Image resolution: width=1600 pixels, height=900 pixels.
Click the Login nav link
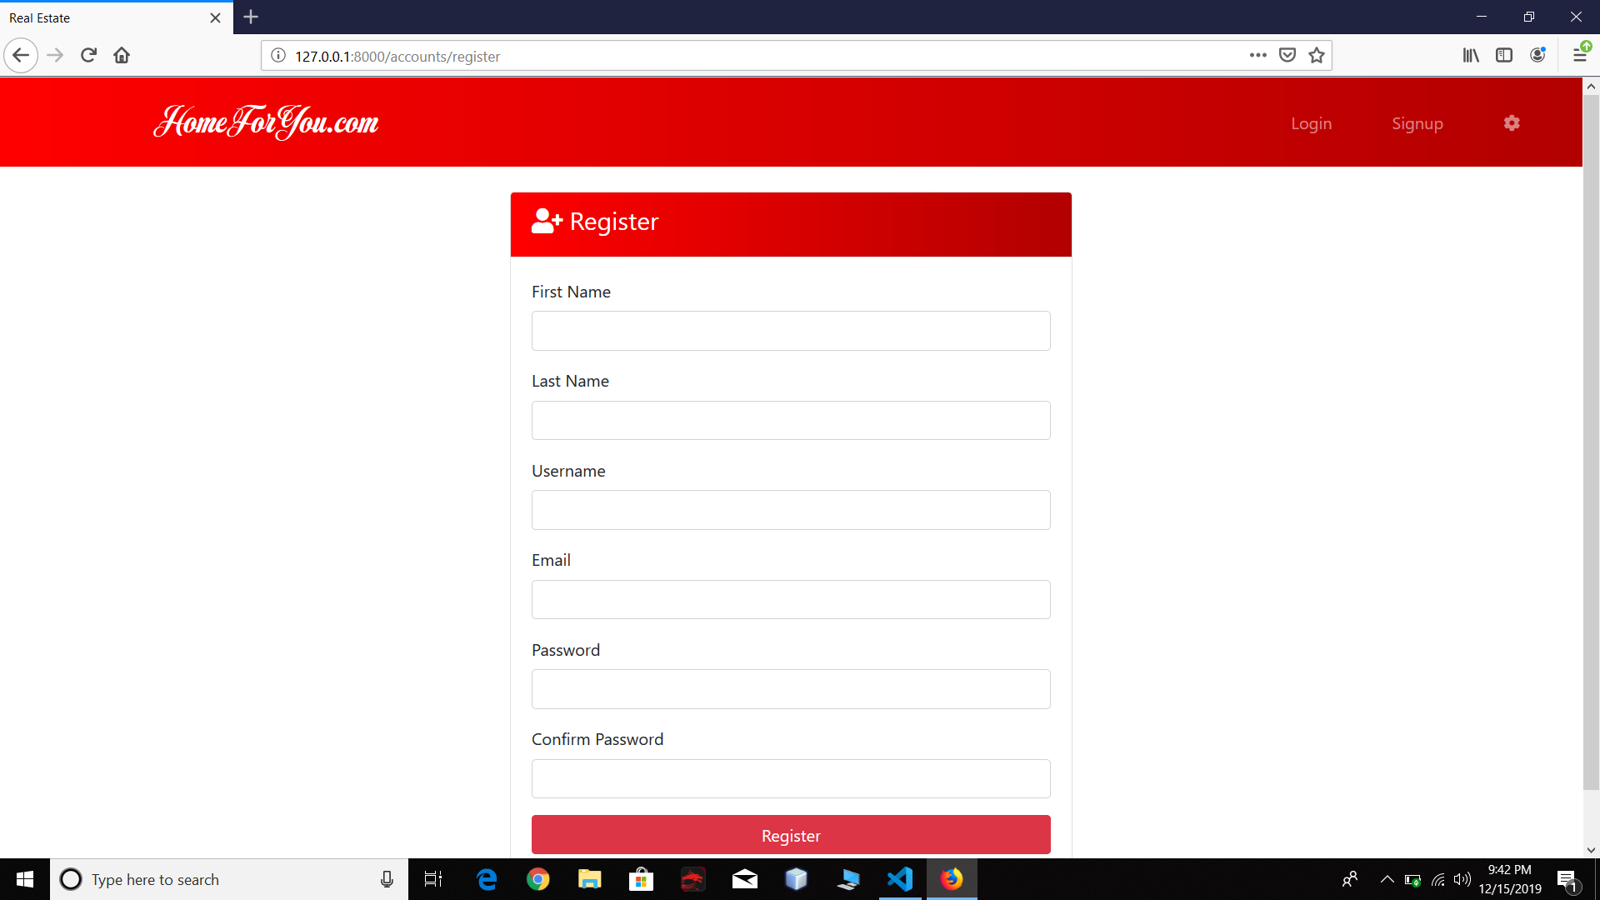[1311, 123]
